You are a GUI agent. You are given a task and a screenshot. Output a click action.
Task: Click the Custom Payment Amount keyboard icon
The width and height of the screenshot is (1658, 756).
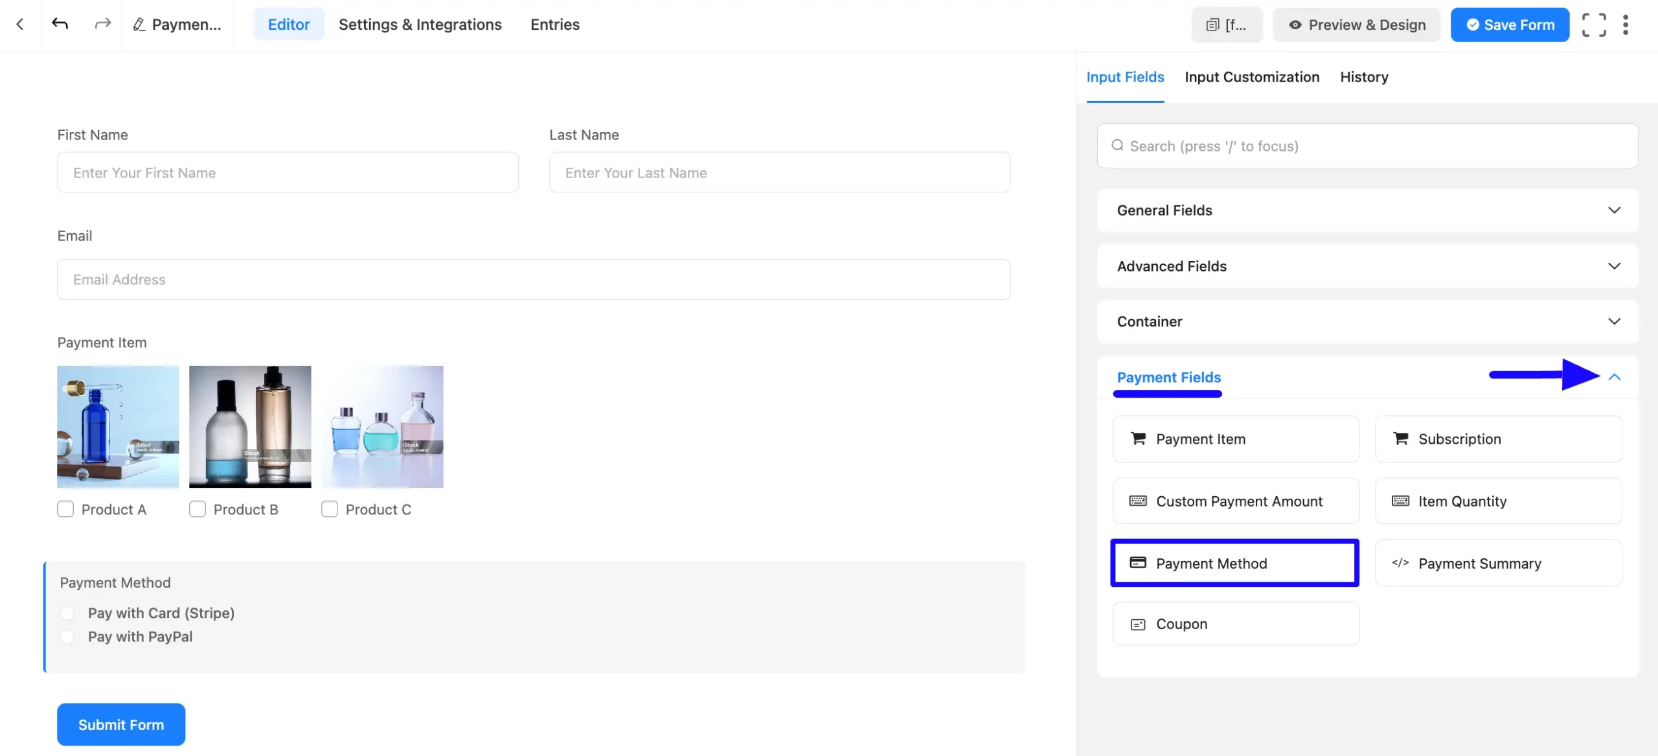(1138, 501)
